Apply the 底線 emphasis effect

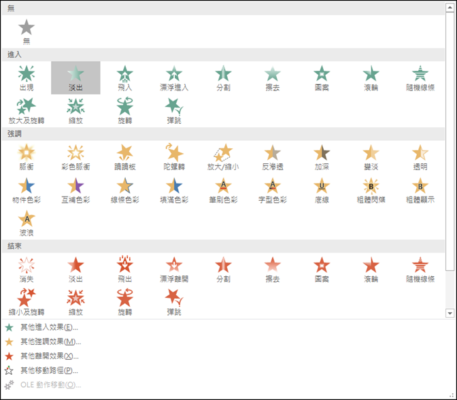coord(322,190)
